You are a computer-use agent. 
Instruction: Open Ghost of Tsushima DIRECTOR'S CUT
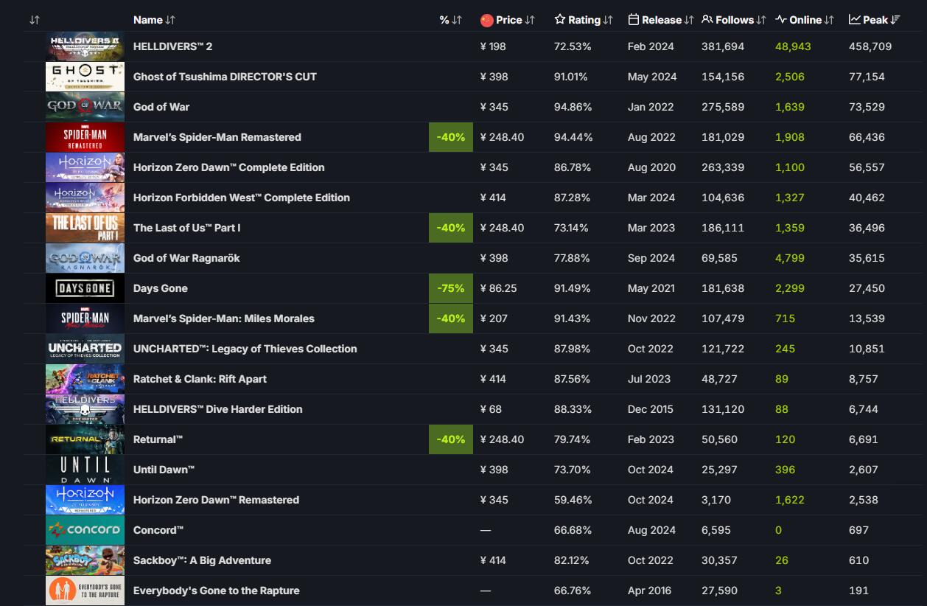pos(225,77)
